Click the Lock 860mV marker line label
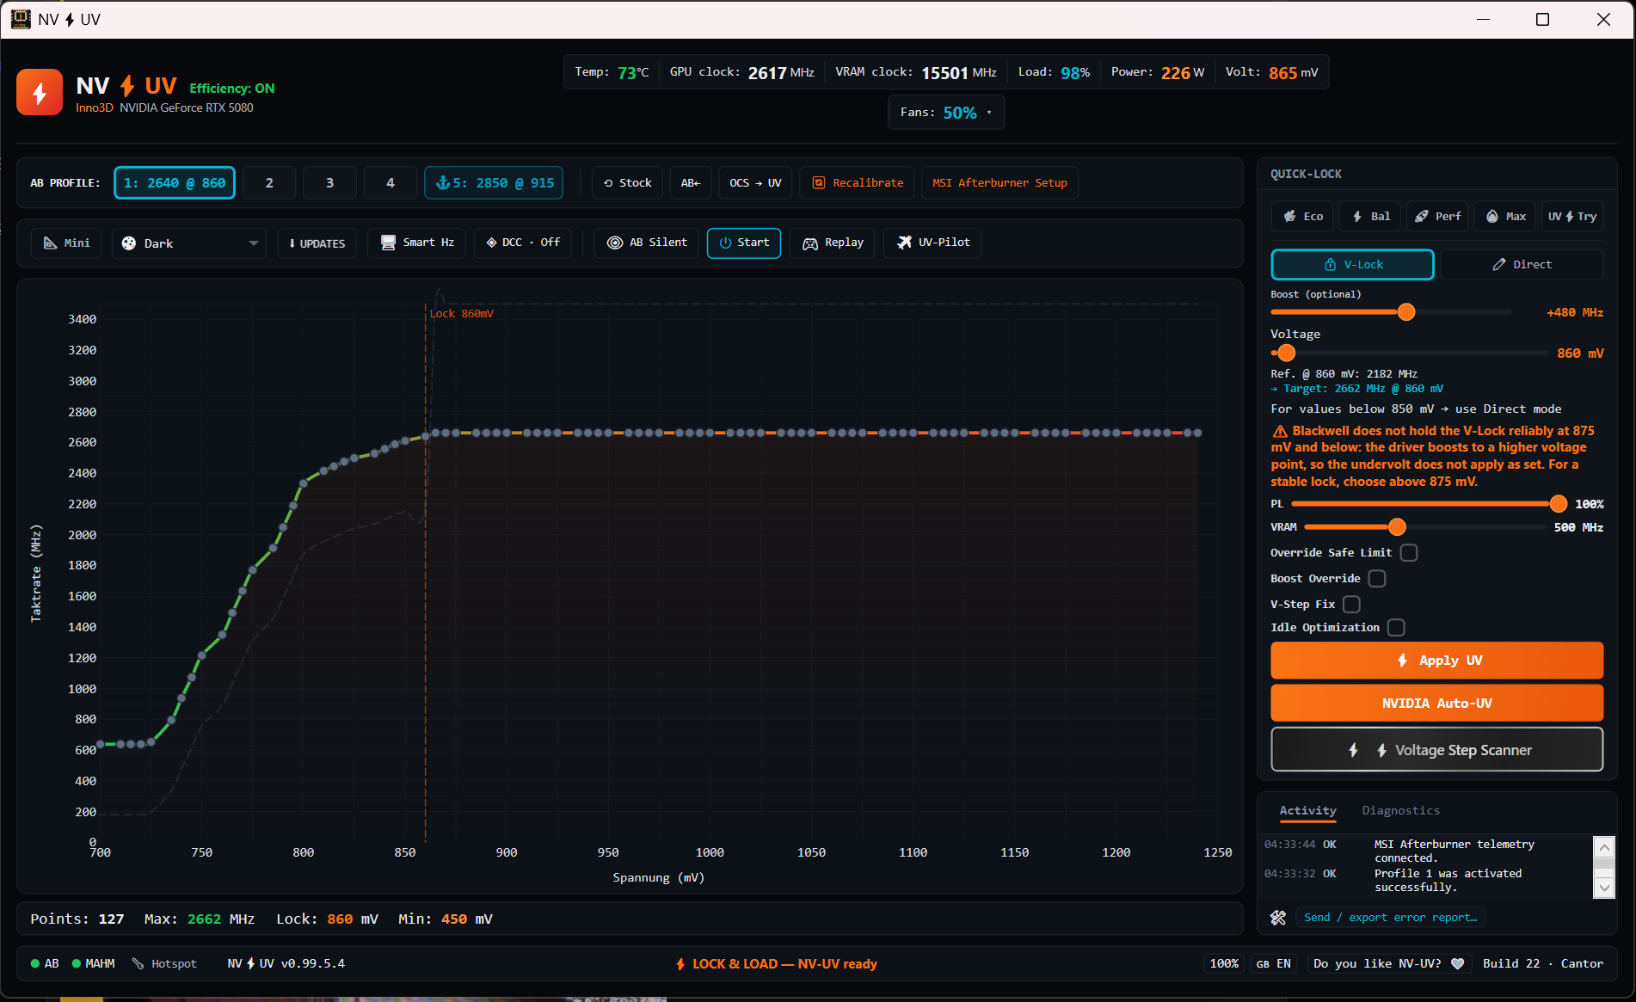The width and height of the screenshot is (1636, 1002). [x=462, y=314]
